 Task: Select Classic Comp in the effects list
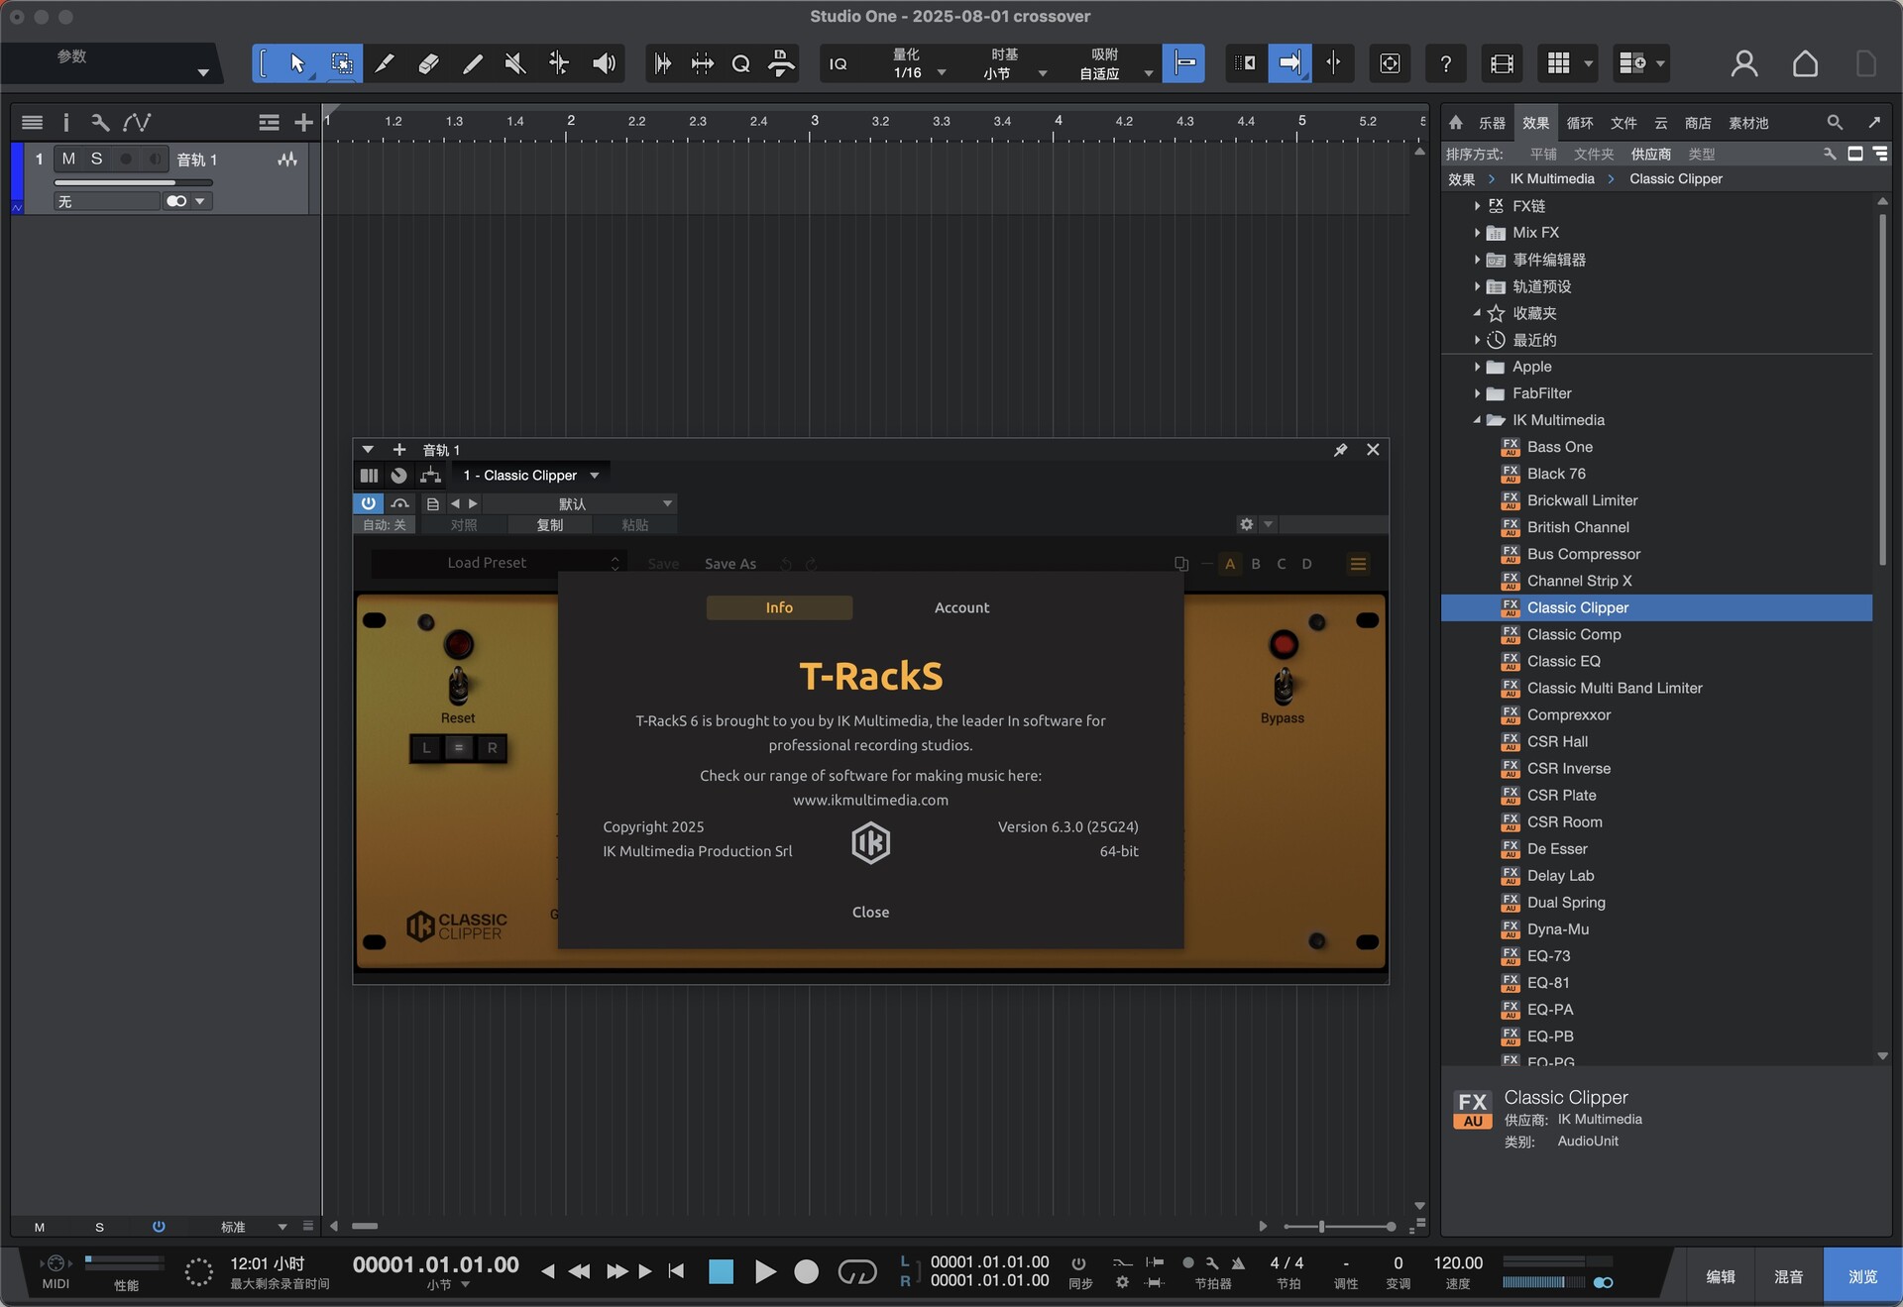1573,634
